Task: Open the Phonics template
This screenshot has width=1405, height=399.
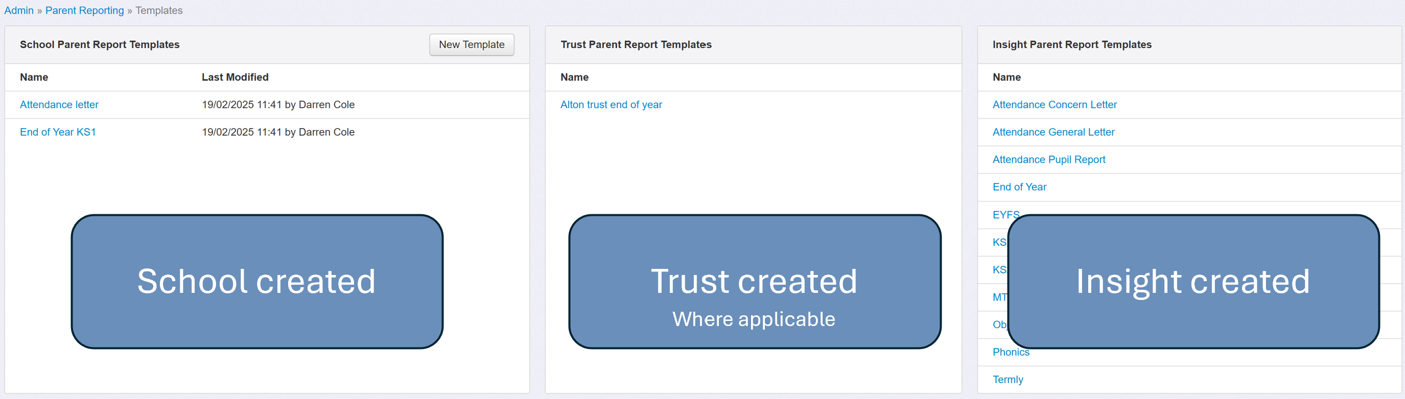Action: click(x=1011, y=352)
